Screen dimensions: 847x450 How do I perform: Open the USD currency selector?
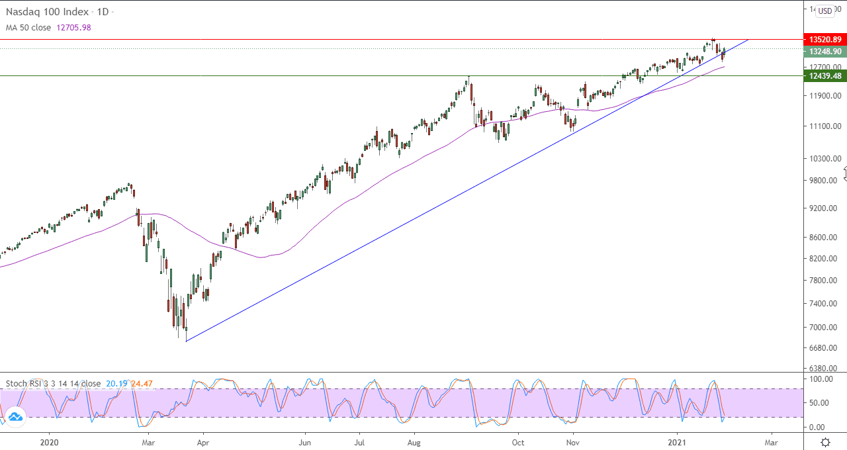click(825, 11)
